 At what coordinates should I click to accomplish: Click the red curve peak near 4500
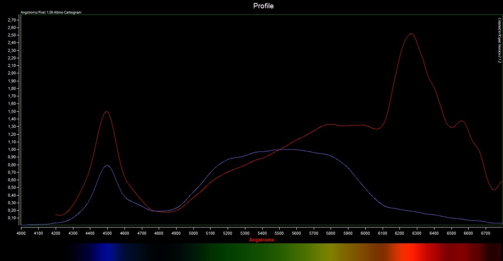click(106, 112)
